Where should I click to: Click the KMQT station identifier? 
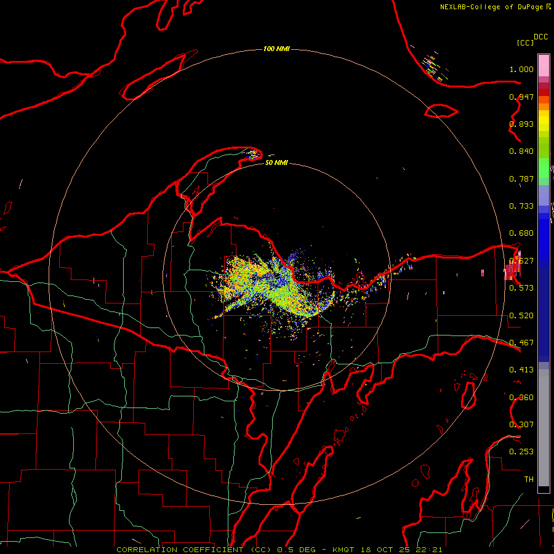coord(343,550)
